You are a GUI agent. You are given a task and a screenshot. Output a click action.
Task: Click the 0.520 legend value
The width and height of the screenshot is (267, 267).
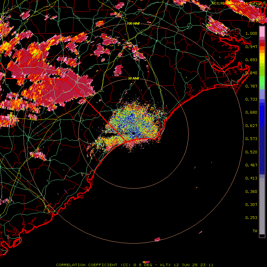click(251, 152)
